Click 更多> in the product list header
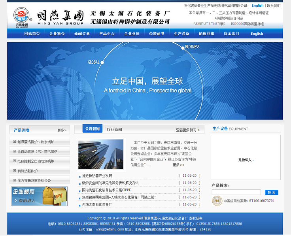Image resolution: width=291 pixels, height=236 pixels. pos(62,130)
